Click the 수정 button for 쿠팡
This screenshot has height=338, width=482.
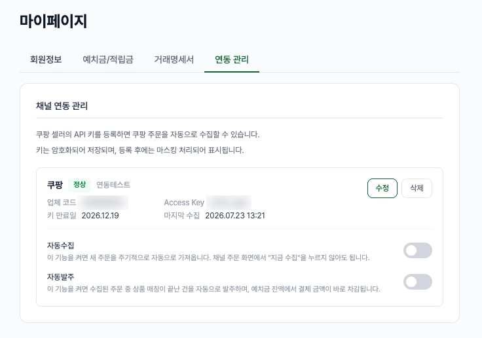[382, 188]
